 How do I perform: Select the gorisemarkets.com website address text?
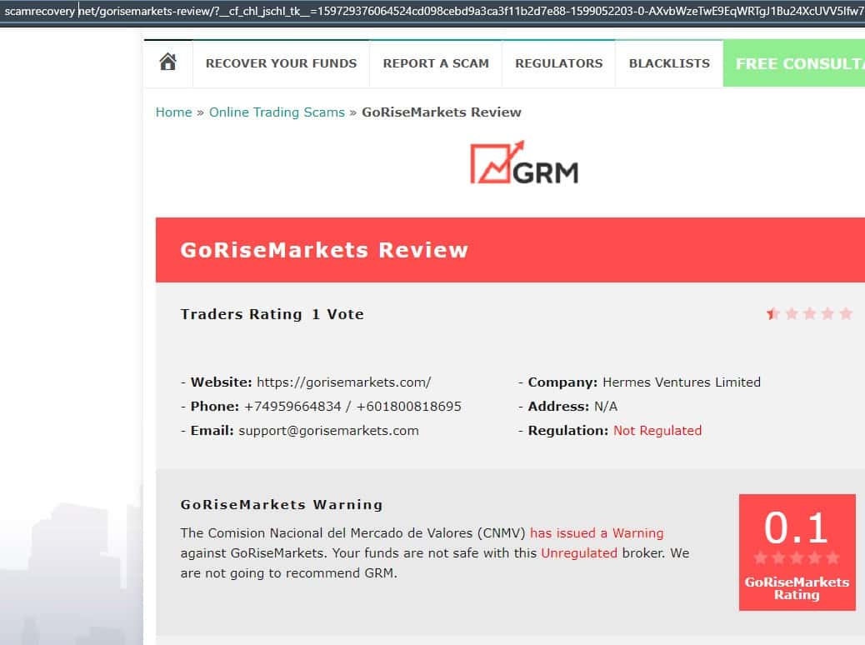pos(343,382)
